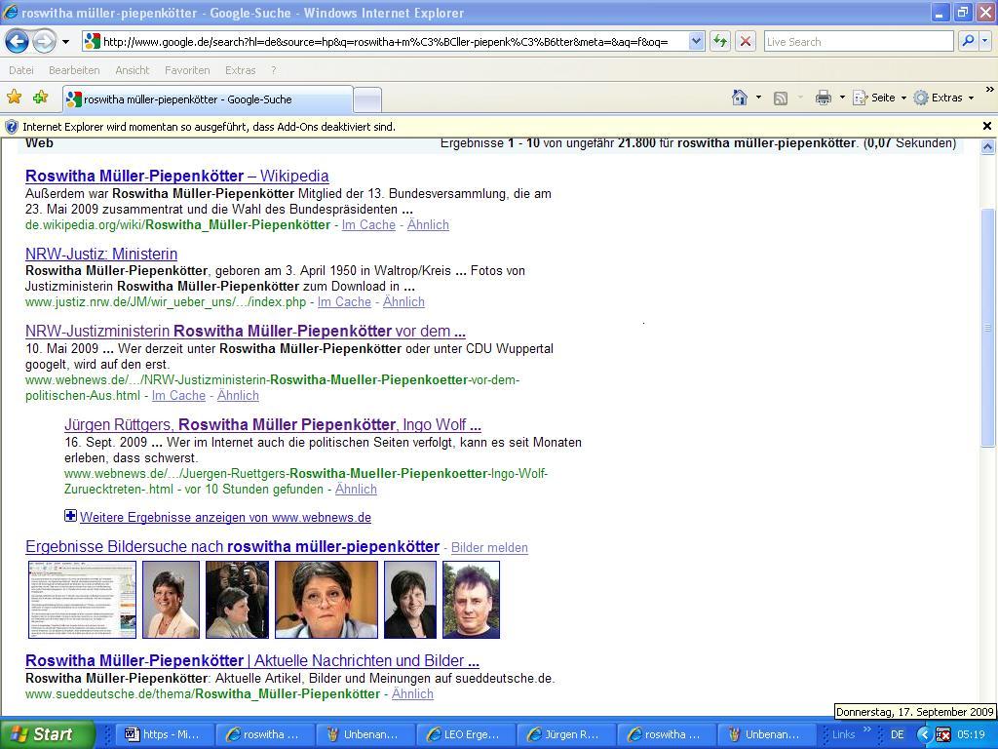Viewport: 998px width, 749px height.
Task: Open the thumbnail of person with purple hair
Action: point(471,600)
